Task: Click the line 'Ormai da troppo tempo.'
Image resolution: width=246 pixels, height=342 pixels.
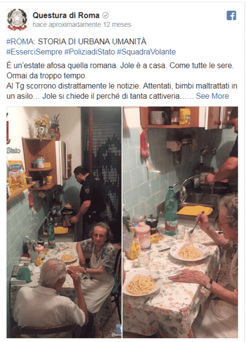Action: 47,75
